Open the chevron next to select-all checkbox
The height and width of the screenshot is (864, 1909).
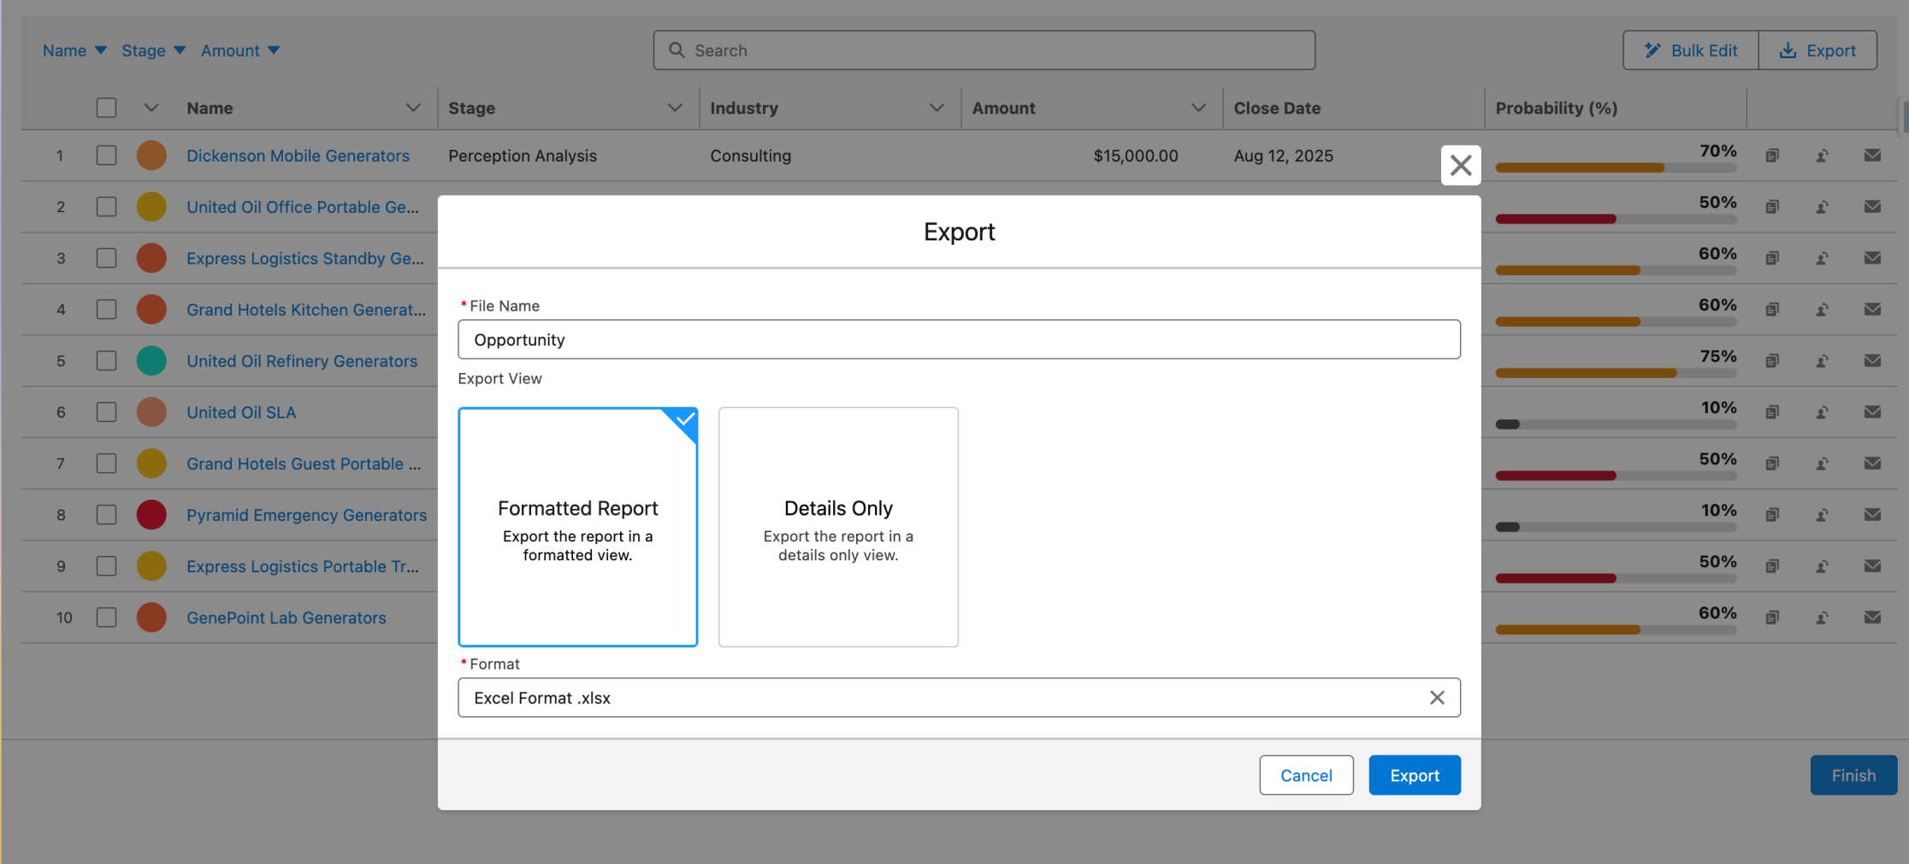coord(151,108)
